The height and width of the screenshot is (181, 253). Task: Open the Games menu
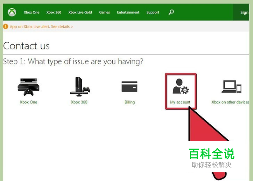coord(105,12)
